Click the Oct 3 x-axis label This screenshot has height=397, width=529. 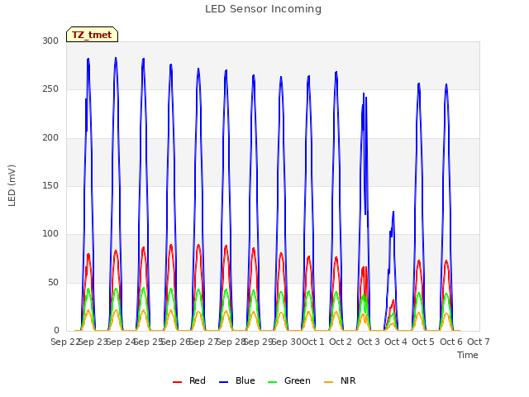369,342
